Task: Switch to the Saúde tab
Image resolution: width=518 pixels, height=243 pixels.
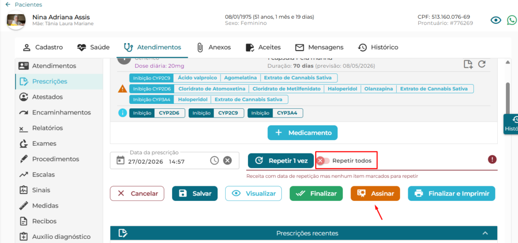Action: [x=93, y=47]
